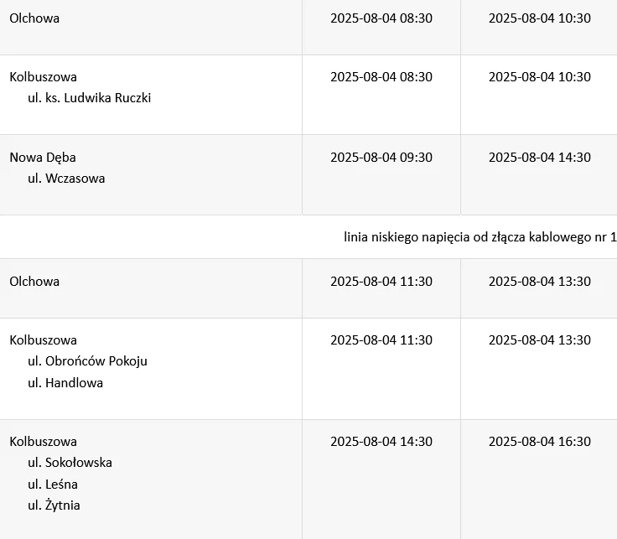The width and height of the screenshot is (617, 539).
Task: Click the Kolbuszowa ul. ks. Ludwika Ruczki entry
Action: 151,95
